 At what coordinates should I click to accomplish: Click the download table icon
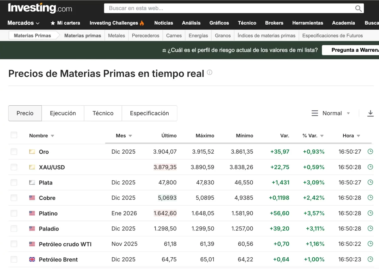370,113
